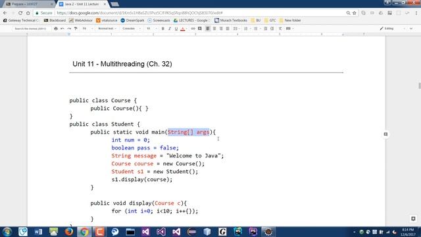
Task: Click the Clear formatting icon
Action: (x=280, y=28)
